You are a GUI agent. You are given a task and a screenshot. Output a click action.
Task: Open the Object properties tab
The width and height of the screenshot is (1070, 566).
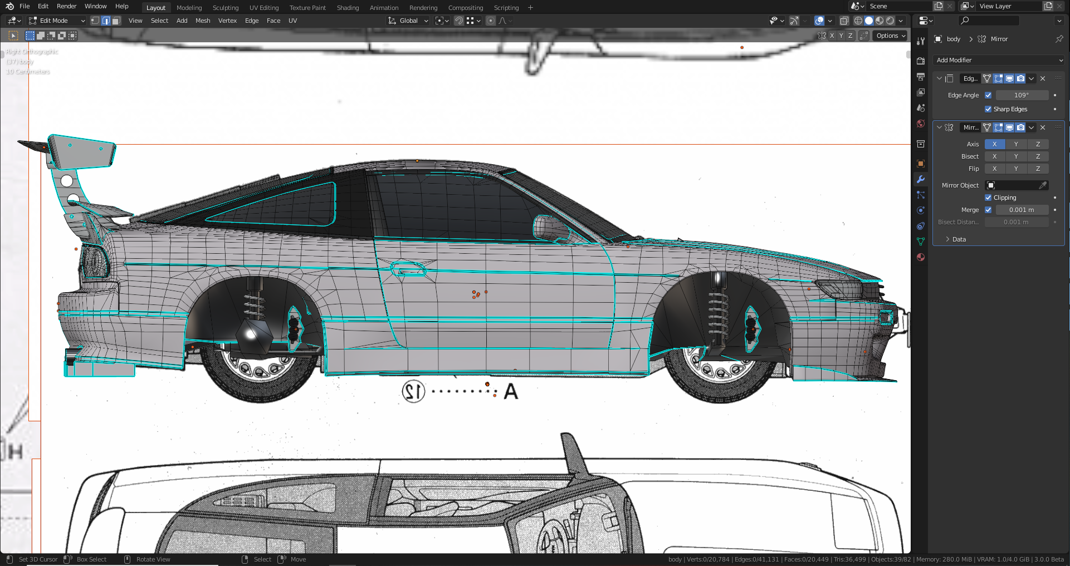click(x=921, y=164)
